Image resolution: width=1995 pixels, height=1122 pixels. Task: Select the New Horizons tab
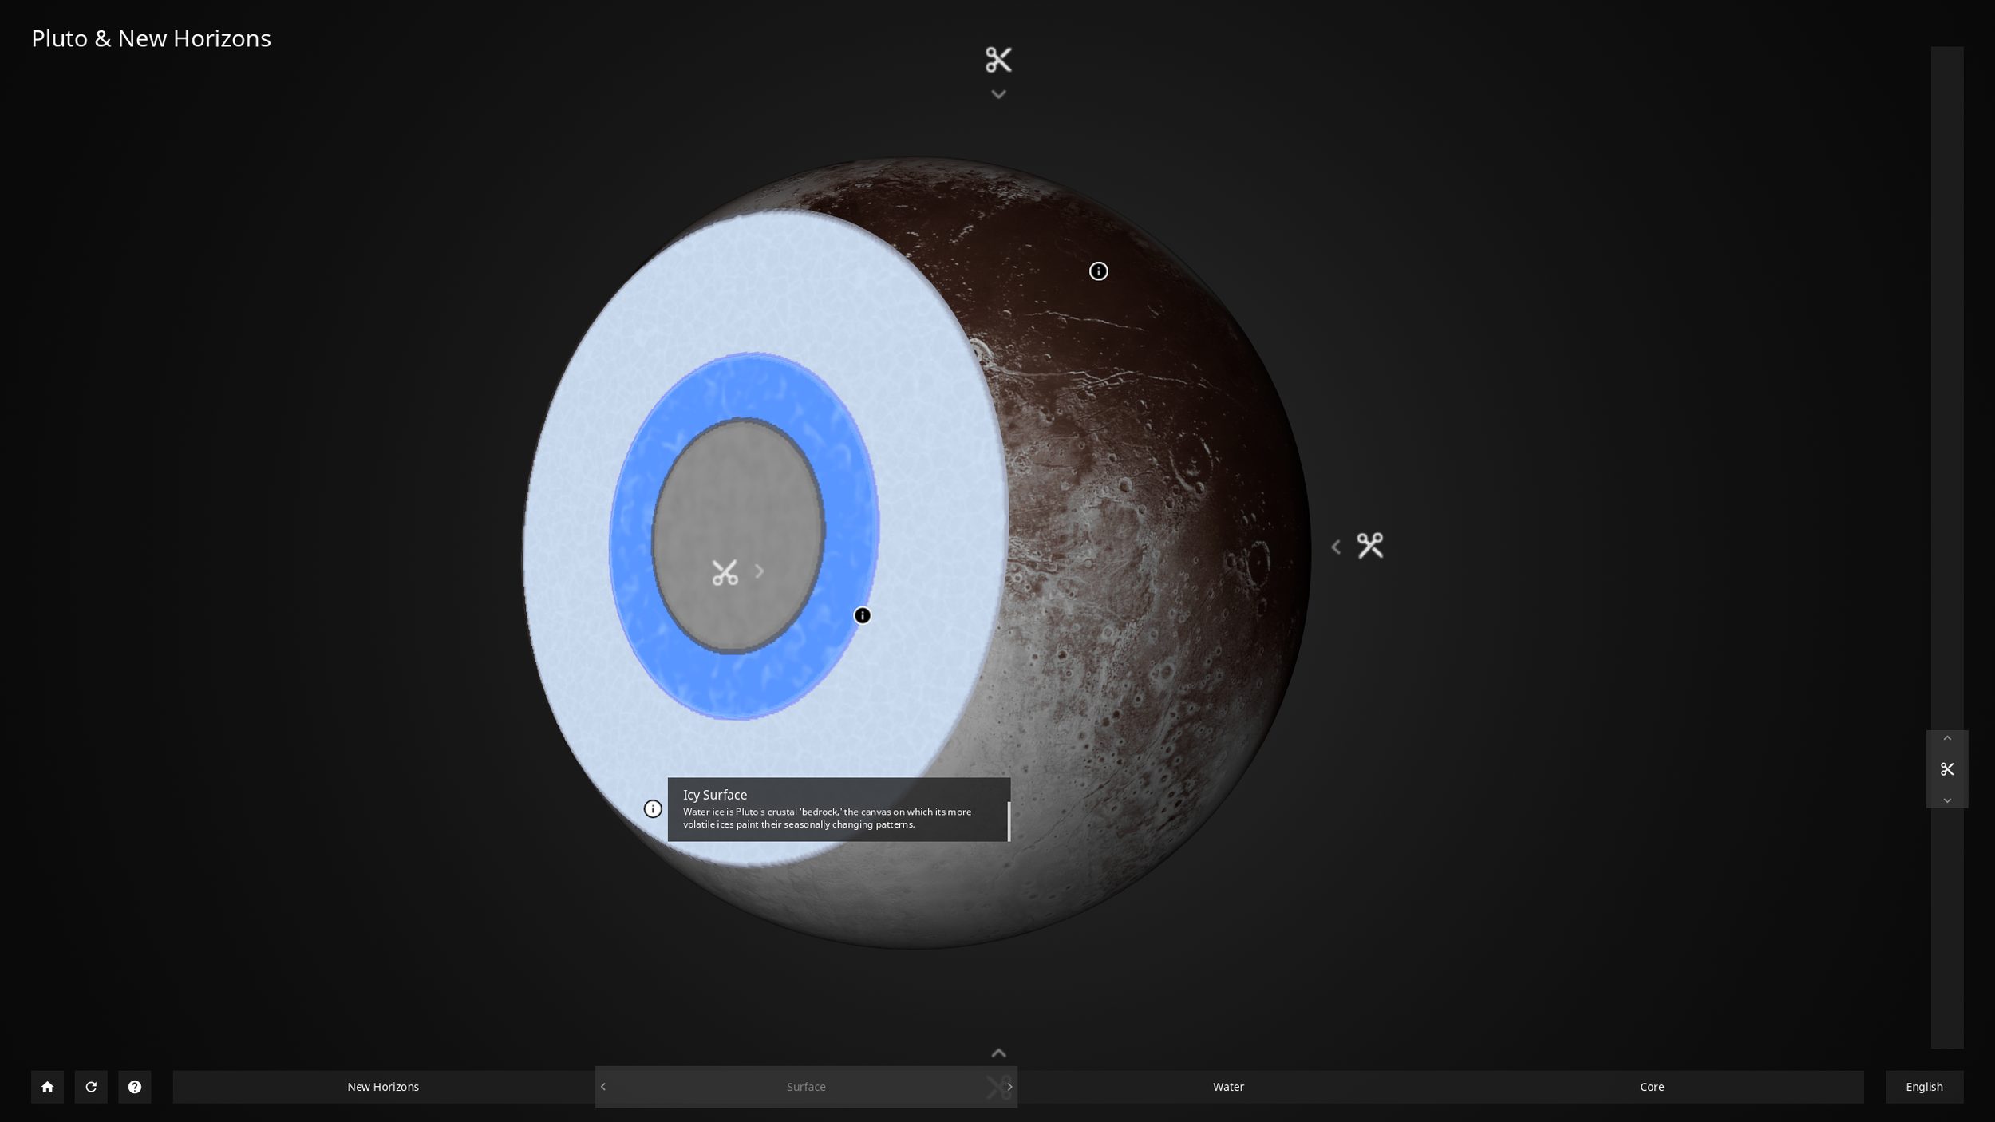383,1087
